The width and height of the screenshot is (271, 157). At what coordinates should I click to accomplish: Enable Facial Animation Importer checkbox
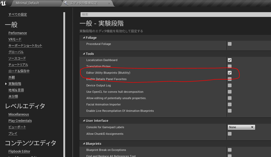click(x=230, y=104)
